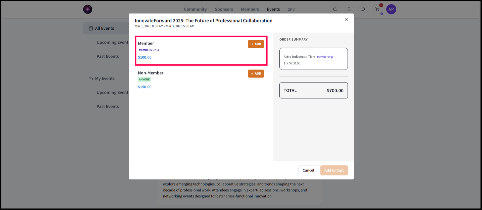Open the chat messages icon
Screen dimensions: 482x210
coord(363,9)
